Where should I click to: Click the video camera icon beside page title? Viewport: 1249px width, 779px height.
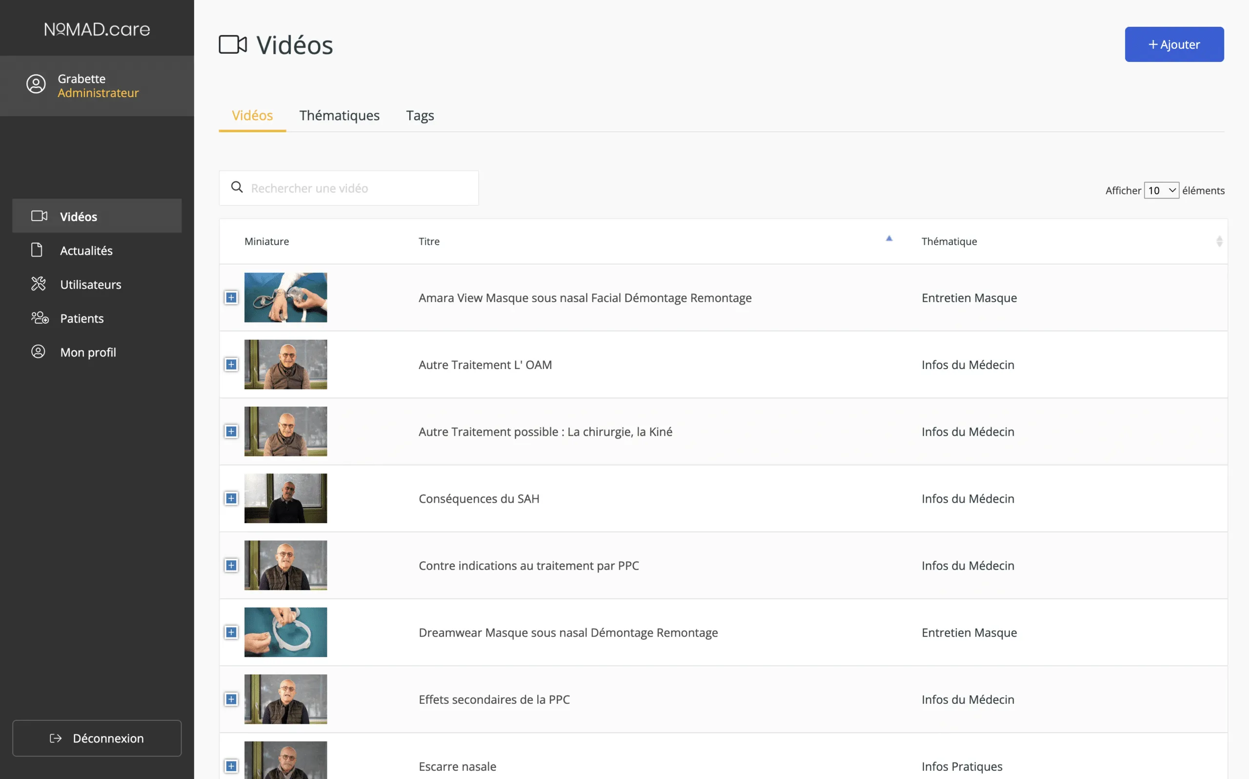(233, 44)
